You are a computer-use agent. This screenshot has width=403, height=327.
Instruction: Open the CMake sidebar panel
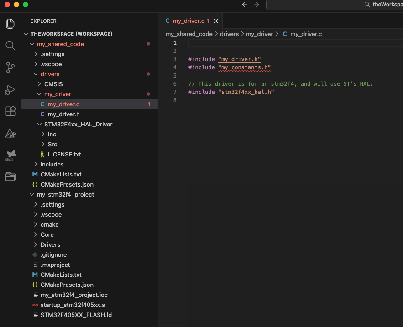click(x=10, y=134)
